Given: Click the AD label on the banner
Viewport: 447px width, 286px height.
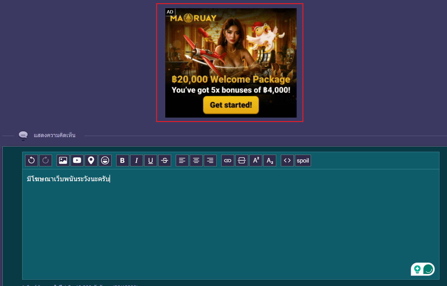Looking at the screenshot, I should pos(170,12).
